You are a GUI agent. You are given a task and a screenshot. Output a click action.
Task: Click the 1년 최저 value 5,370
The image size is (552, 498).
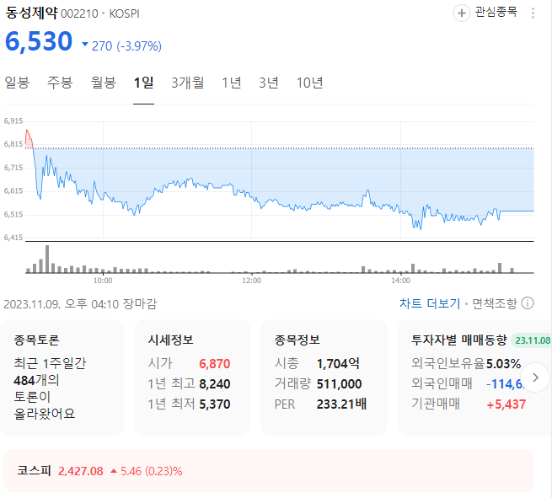214,404
